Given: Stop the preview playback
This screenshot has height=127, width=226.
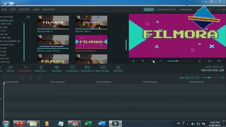Looking at the screenshot, I should click(x=161, y=61).
